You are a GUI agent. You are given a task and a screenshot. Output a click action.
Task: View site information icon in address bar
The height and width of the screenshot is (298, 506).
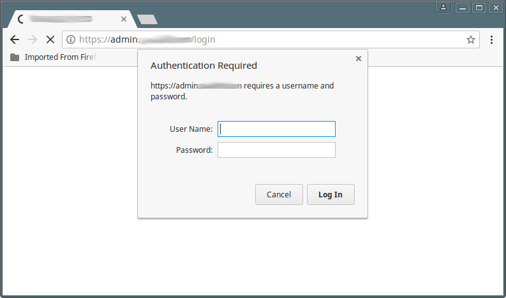tap(71, 39)
